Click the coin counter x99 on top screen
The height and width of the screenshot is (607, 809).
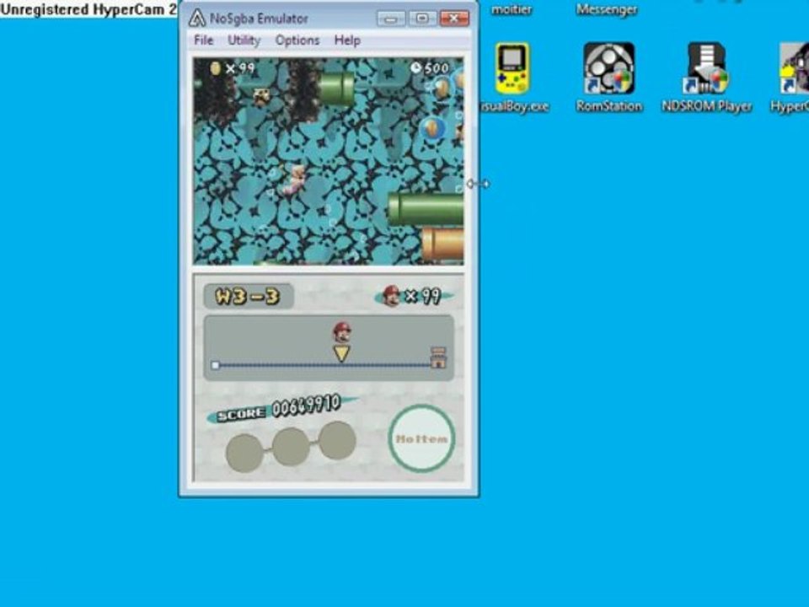pos(233,68)
